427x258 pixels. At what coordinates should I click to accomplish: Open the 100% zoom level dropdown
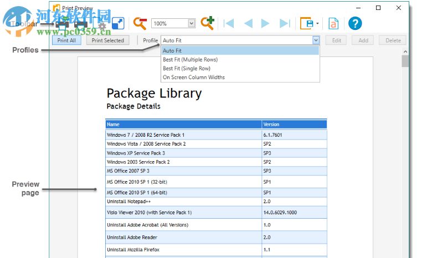(x=192, y=23)
